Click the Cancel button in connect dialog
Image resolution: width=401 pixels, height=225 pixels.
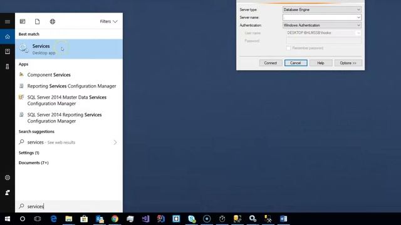click(x=296, y=63)
